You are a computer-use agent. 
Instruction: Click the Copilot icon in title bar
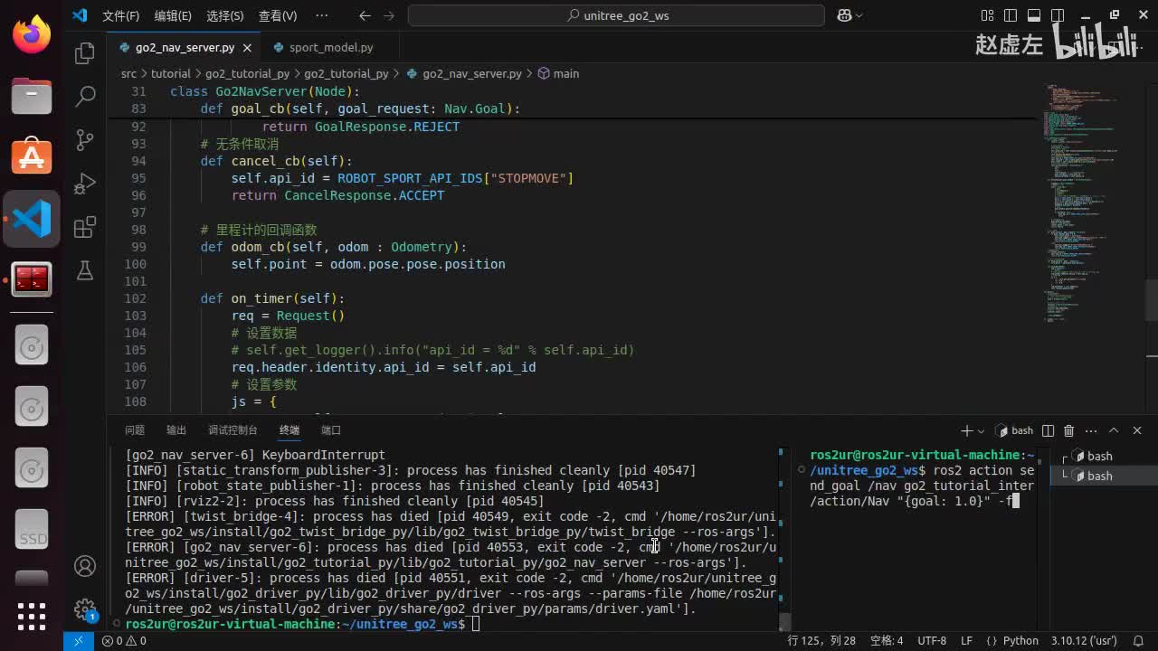(x=843, y=15)
